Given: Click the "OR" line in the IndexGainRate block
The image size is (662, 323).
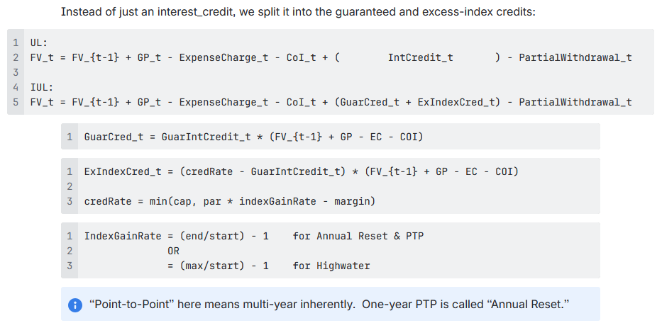Looking at the screenshot, I should (173, 251).
